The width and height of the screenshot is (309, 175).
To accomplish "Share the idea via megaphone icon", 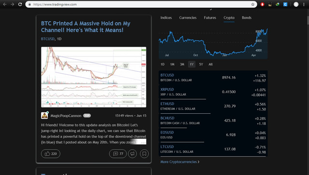I will click(132, 154).
